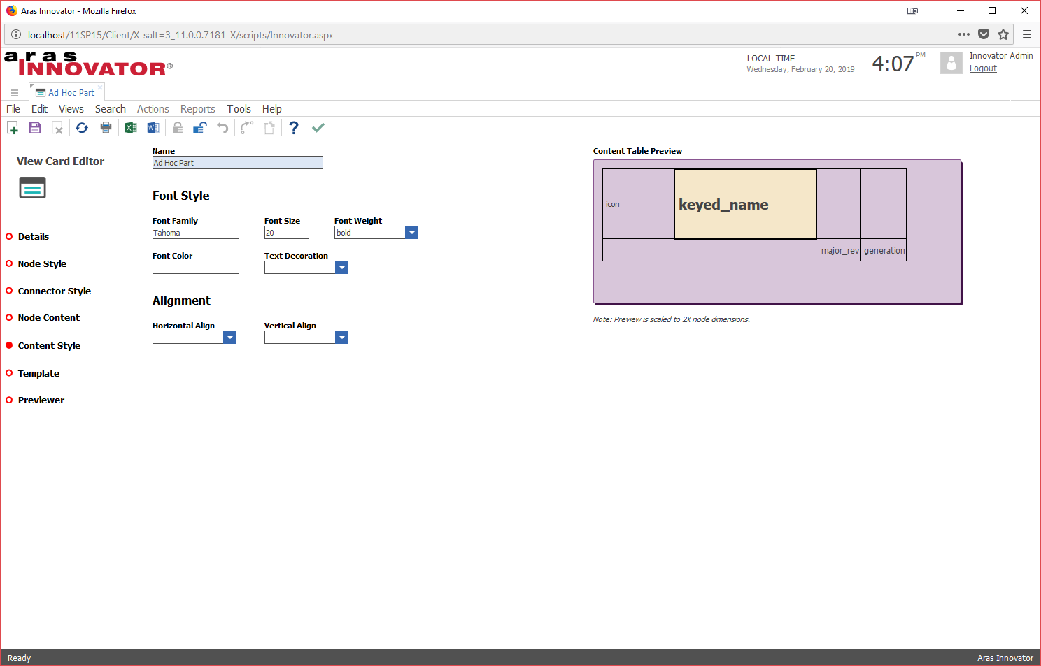The height and width of the screenshot is (666, 1041).
Task: Export to Word via toolbar icon
Action: tap(153, 127)
